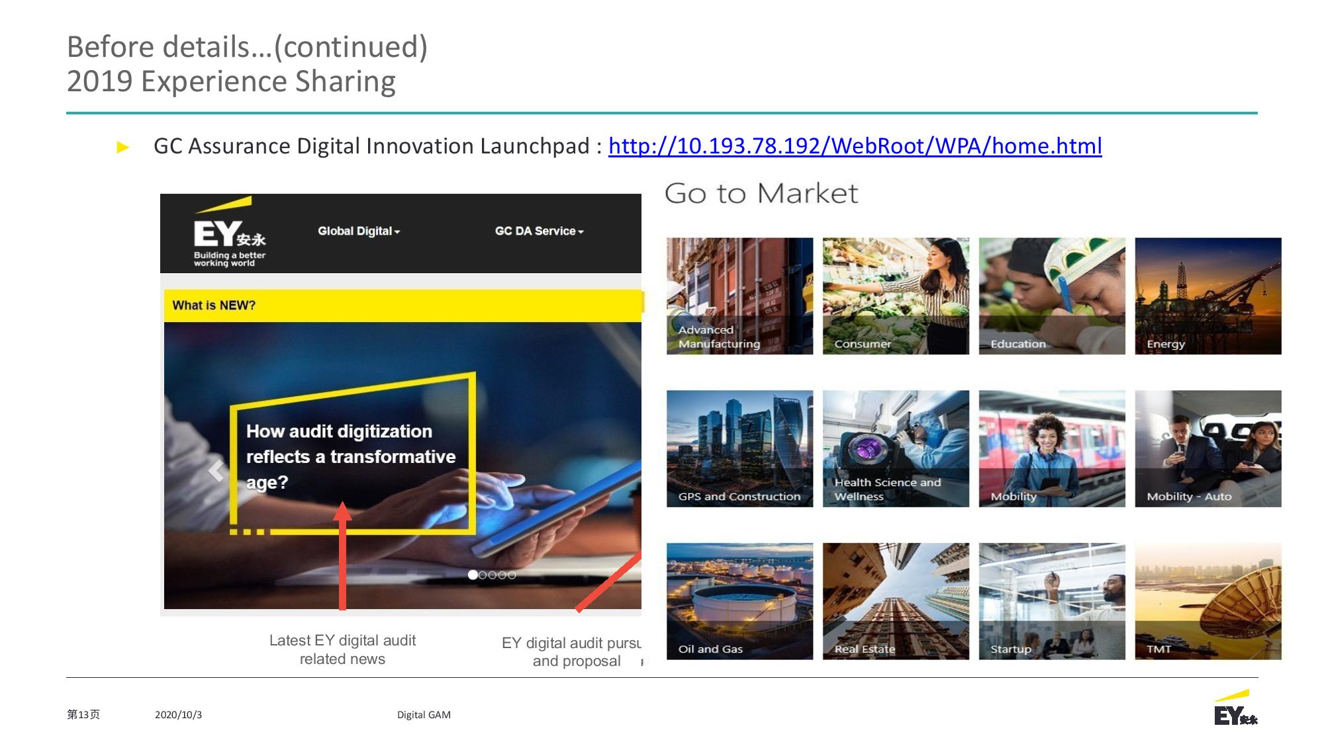Select the third carousel indicator dot
Viewport: 1324px width, 744px height.
point(492,575)
